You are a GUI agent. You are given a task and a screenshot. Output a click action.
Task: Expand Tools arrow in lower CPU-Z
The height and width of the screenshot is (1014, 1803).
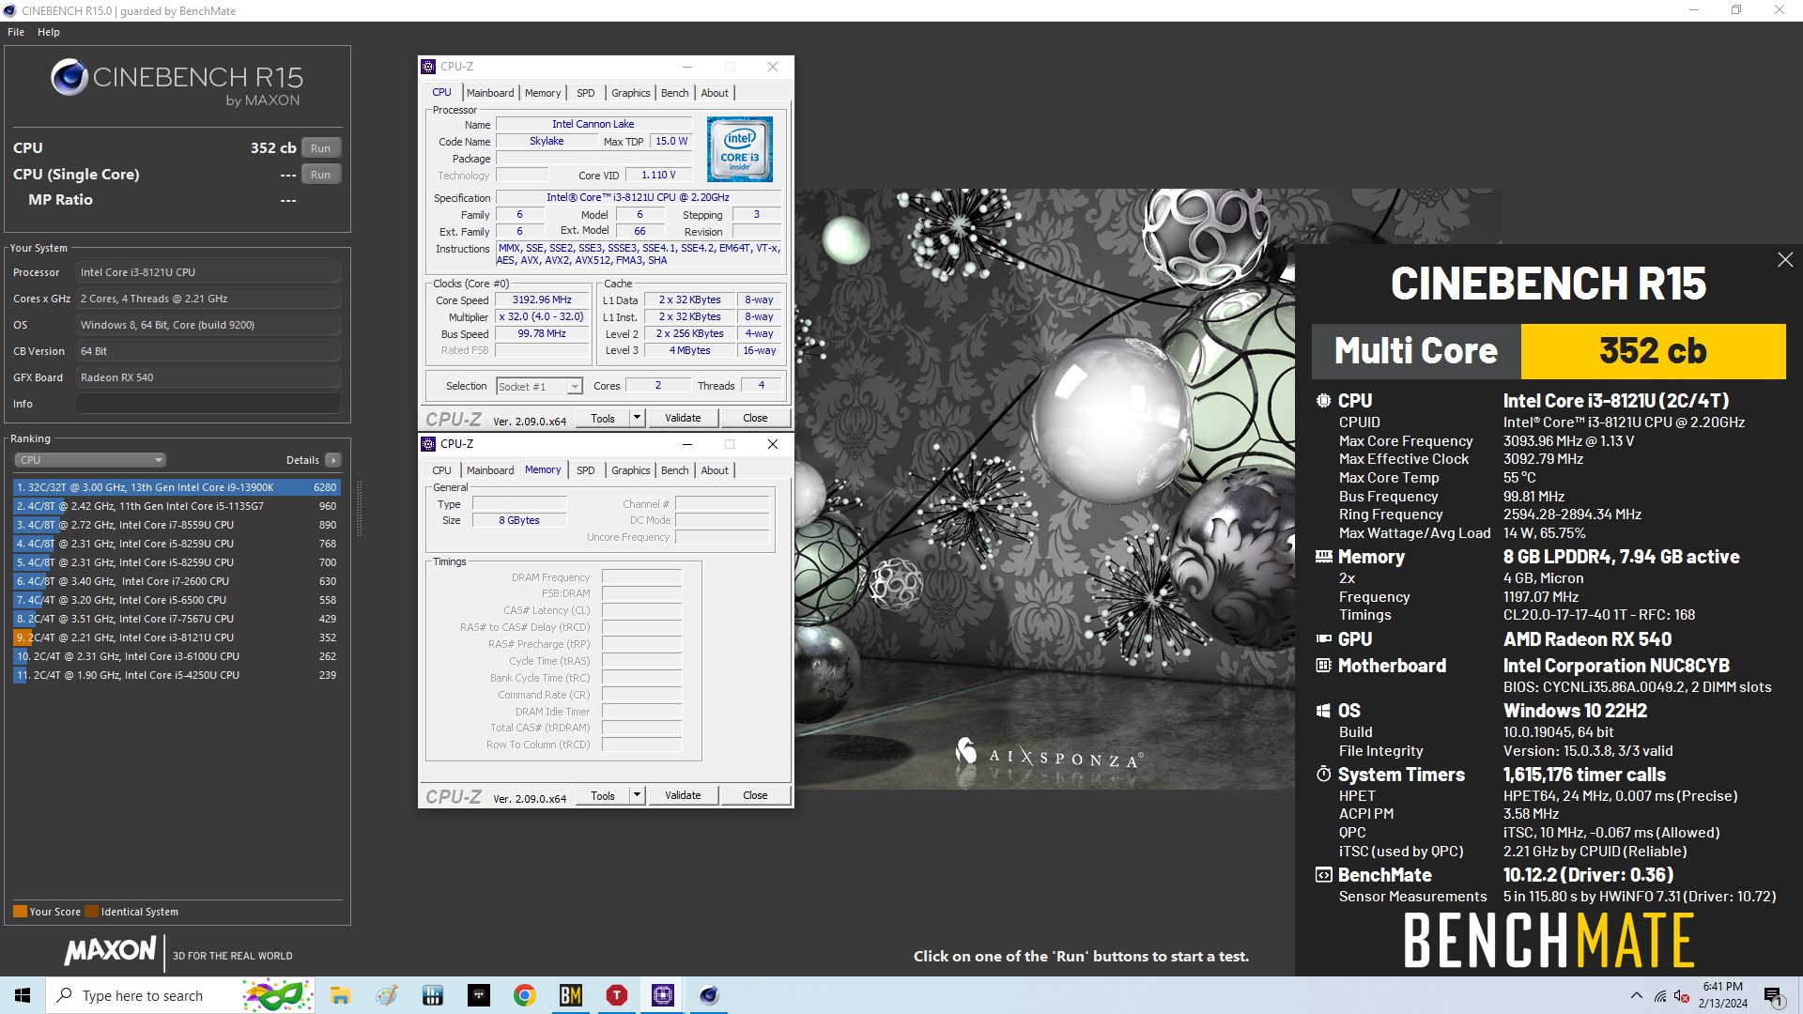pos(637,796)
